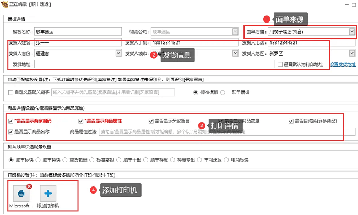The height and width of the screenshot is (215, 358).
Task: Toggle 是否显示买家留言 checkbox
Action: point(151,121)
